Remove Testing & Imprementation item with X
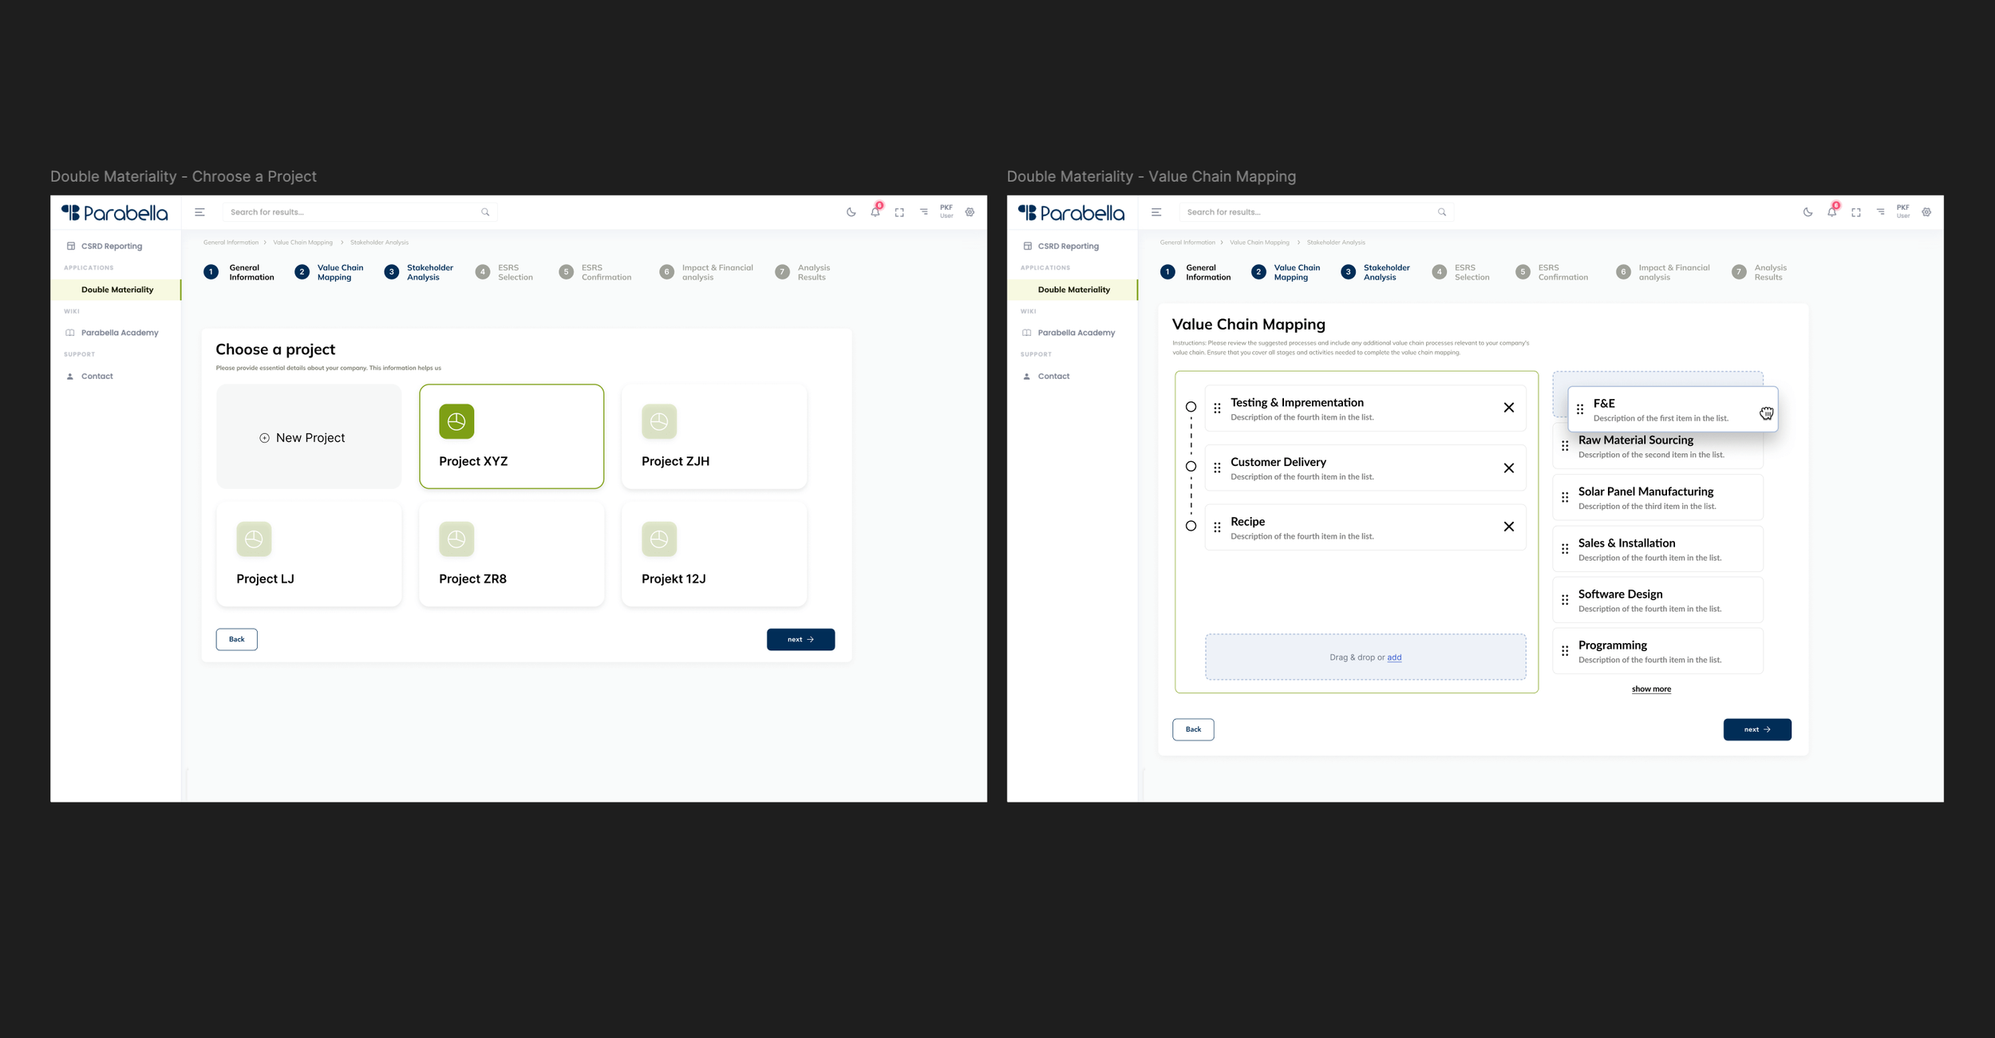 click(x=1508, y=408)
